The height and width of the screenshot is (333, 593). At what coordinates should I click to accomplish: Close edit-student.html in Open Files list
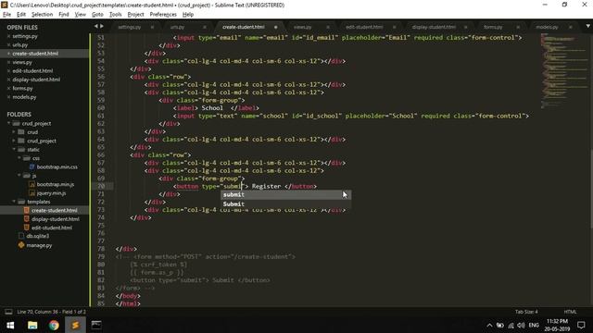(8, 71)
